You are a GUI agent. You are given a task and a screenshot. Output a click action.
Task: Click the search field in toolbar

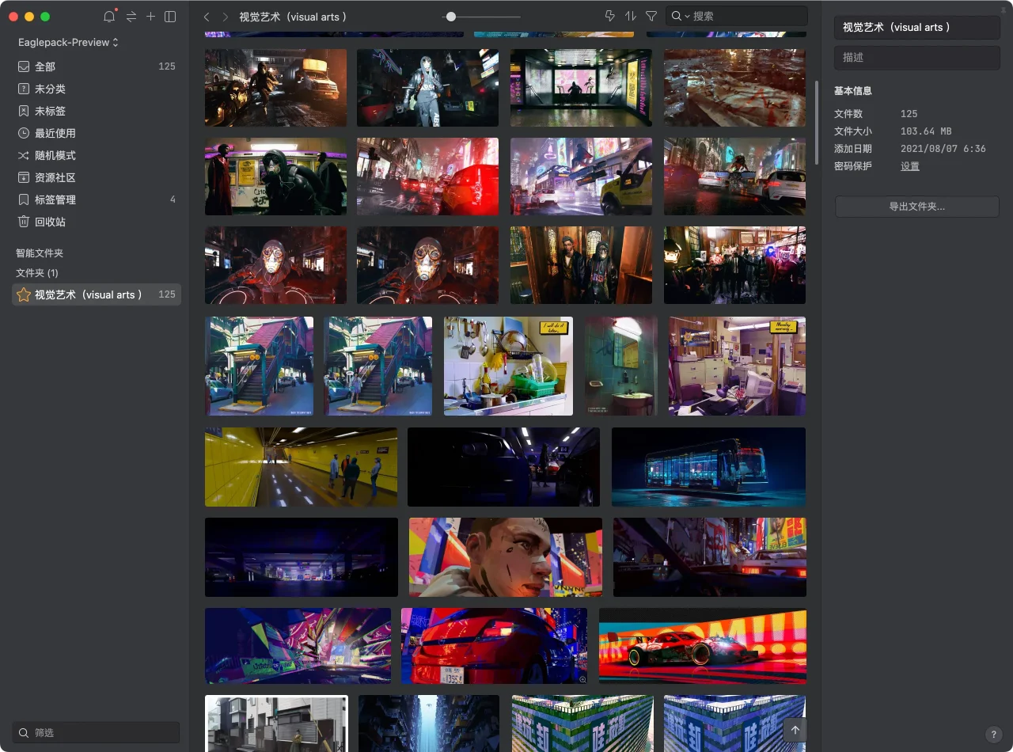tap(737, 16)
